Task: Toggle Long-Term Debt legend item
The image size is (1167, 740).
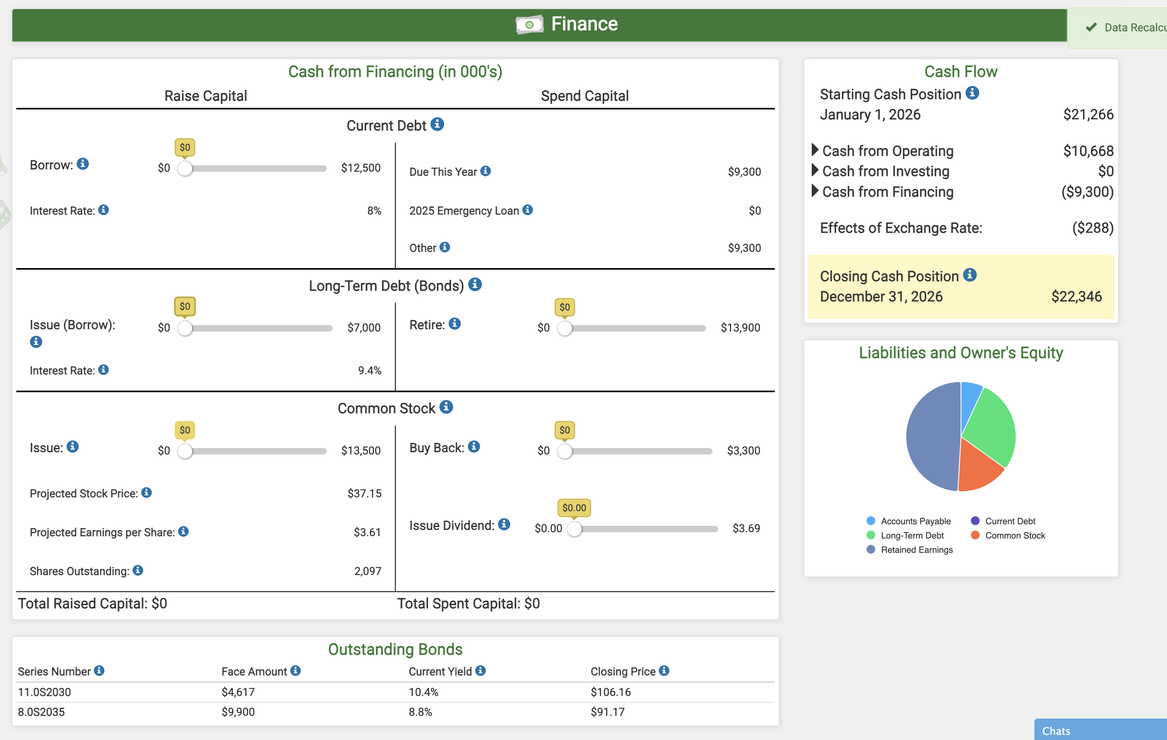Action: coord(905,535)
